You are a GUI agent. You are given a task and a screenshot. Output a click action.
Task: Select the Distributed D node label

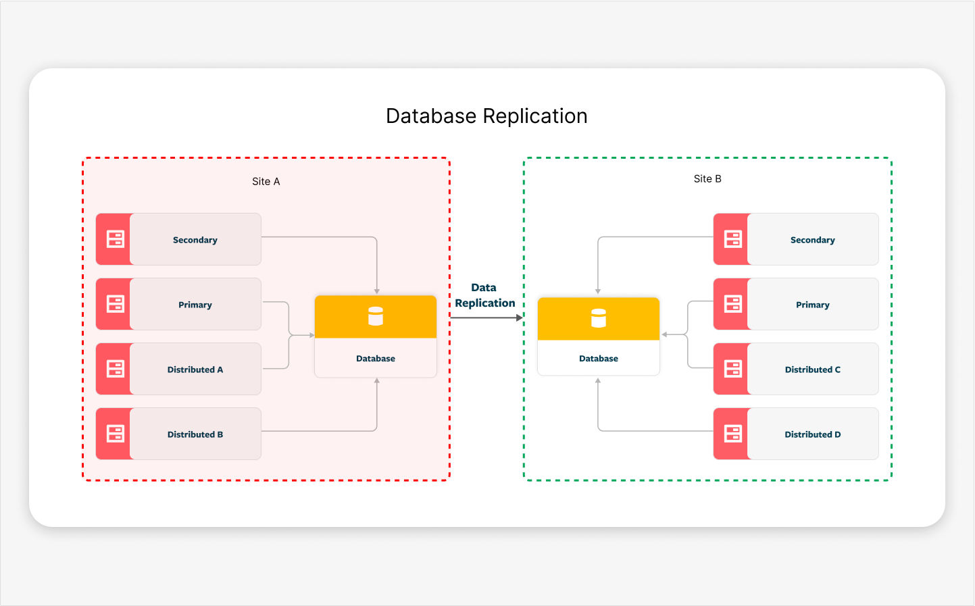[812, 434]
